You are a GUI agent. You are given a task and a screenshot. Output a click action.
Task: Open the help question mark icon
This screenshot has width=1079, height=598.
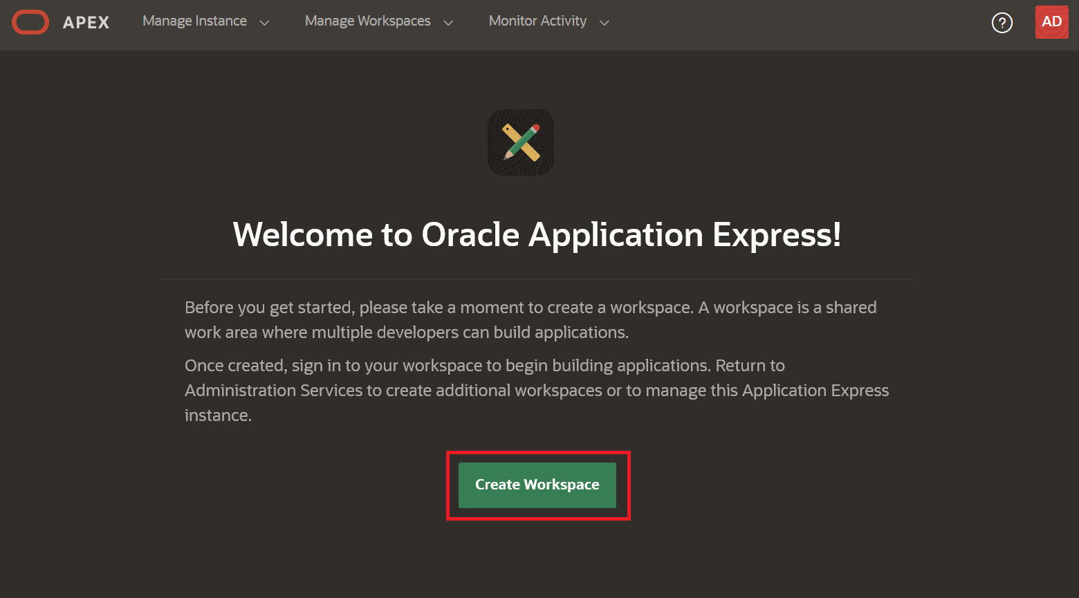[x=1002, y=23]
